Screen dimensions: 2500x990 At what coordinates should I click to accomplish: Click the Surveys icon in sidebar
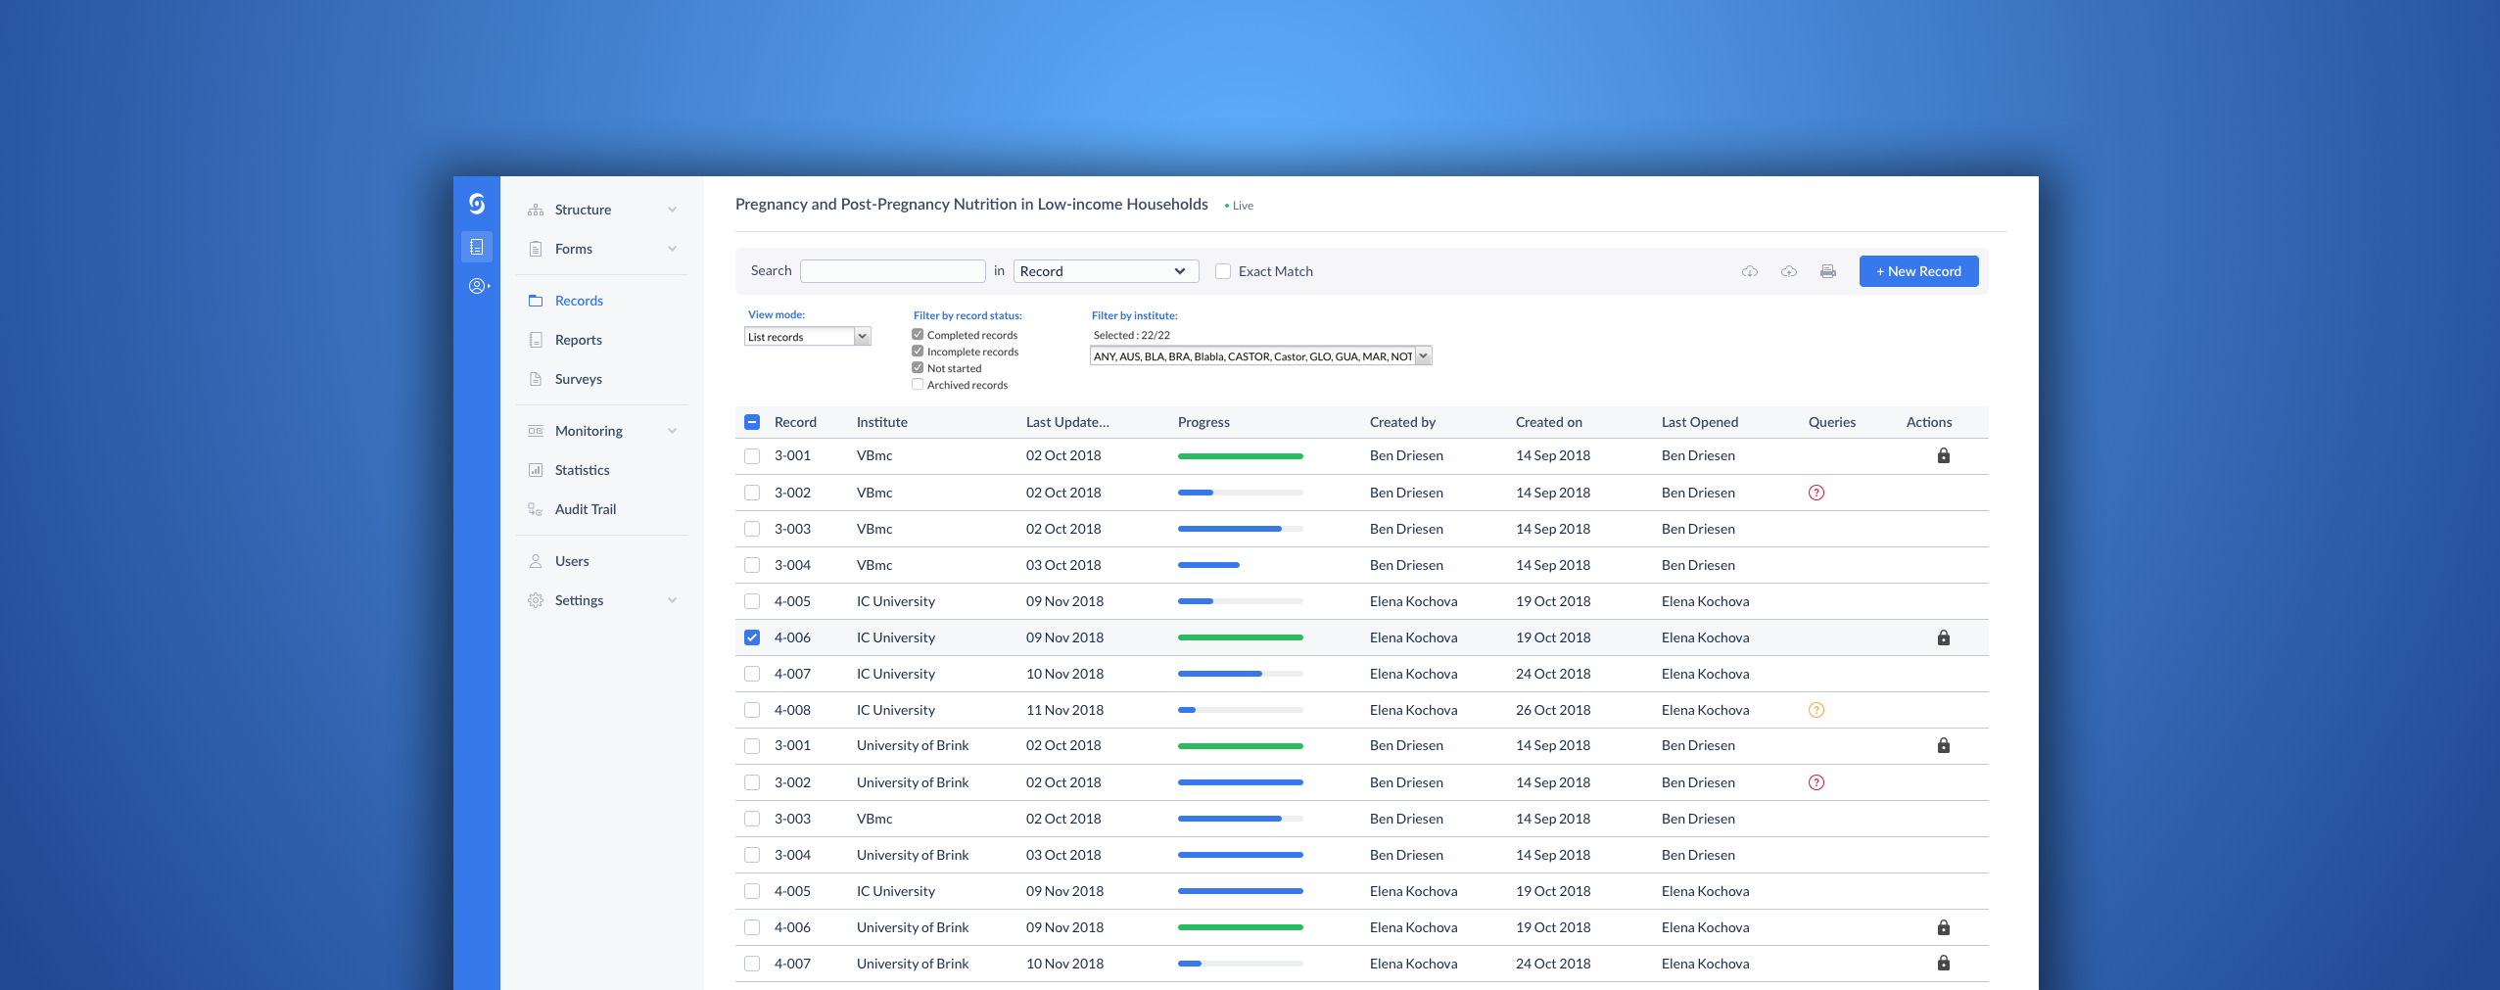pyautogui.click(x=536, y=379)
